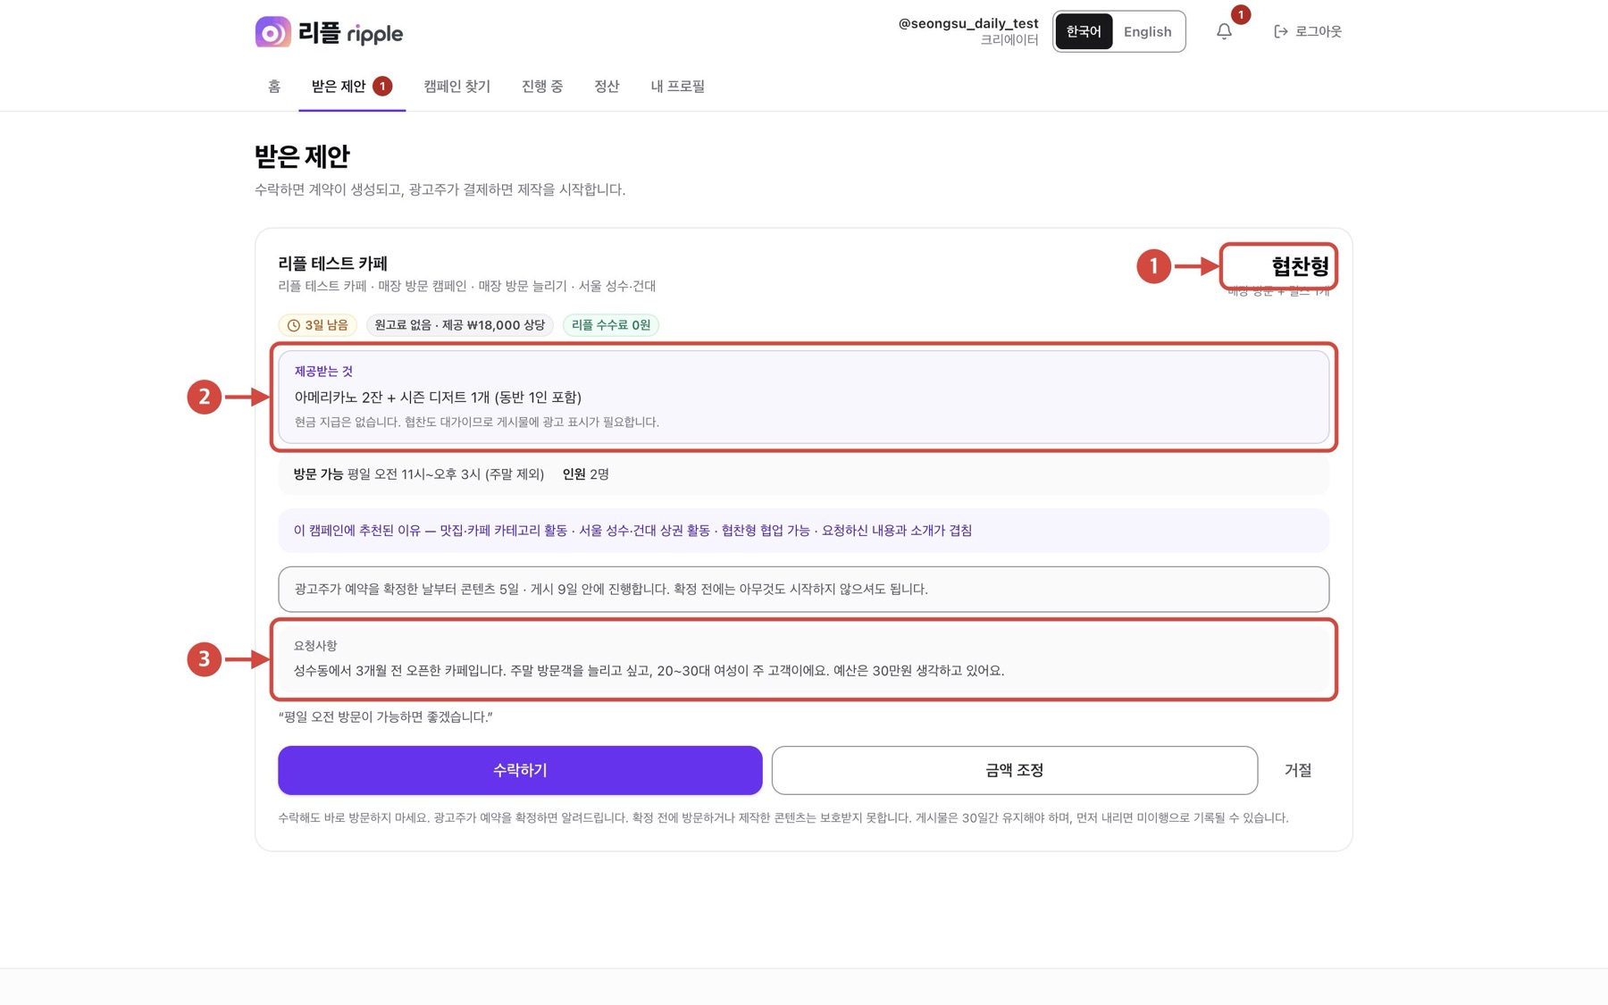The height and width of the screenshot is (1005, 1608).
Task: Click the 리플 테스트 카페 campaign title
Action: click(333, 264)
